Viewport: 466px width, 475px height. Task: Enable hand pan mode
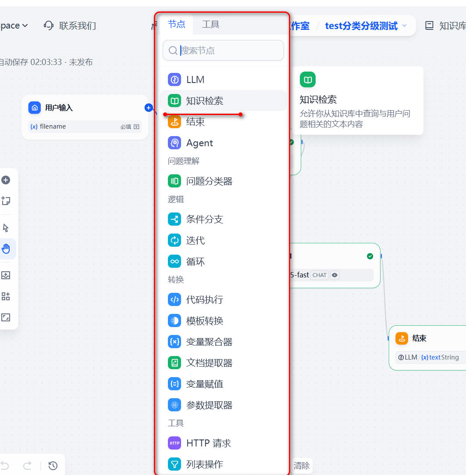point(6,249)
